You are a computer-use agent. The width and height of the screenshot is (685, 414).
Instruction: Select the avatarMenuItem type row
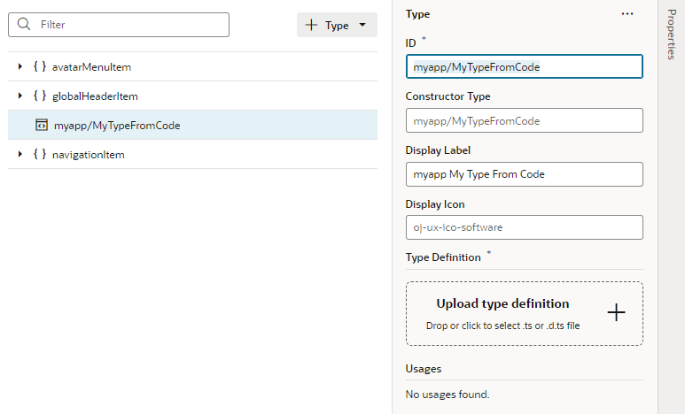click(x=192, y=66)
